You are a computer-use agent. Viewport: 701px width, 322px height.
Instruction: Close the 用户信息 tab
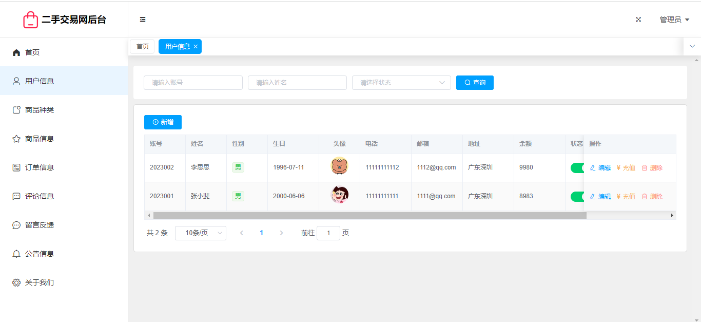(x=196, y=47)
